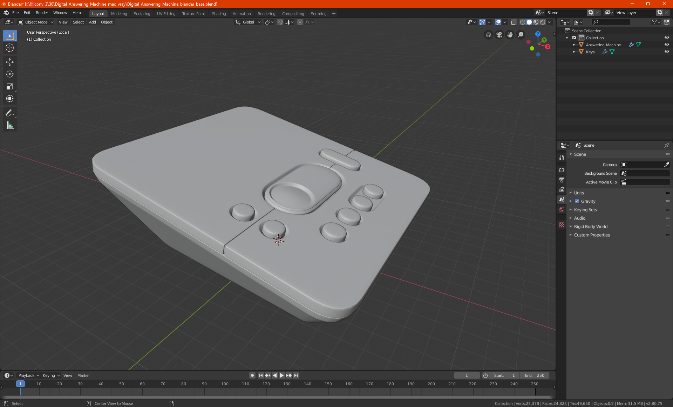Select the Transform tool

click(x=10, y=99)
